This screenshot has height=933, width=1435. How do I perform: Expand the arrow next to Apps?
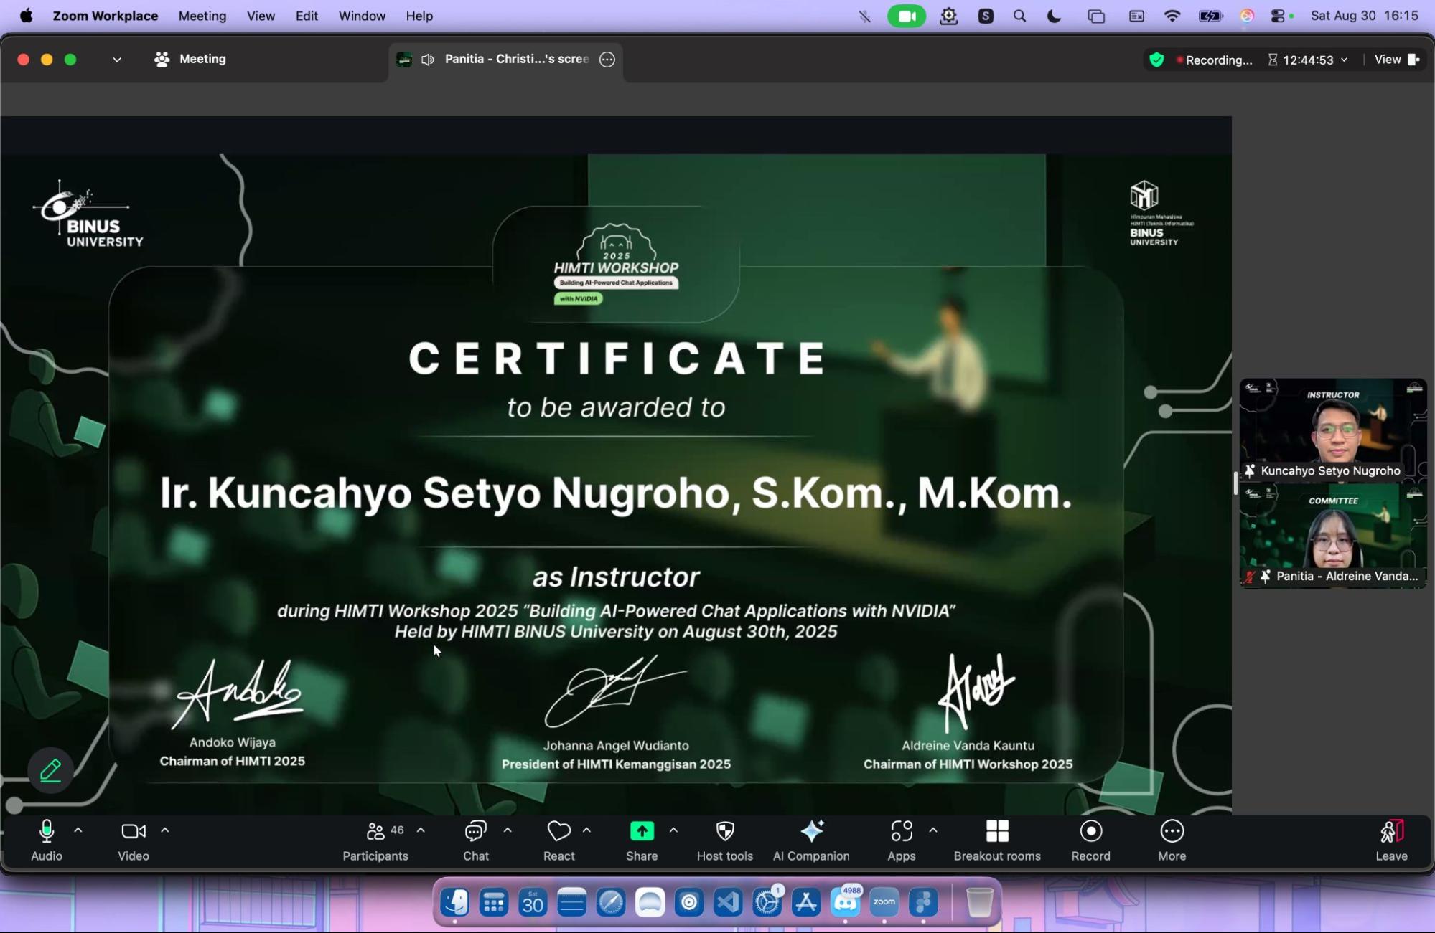[932, 830]
